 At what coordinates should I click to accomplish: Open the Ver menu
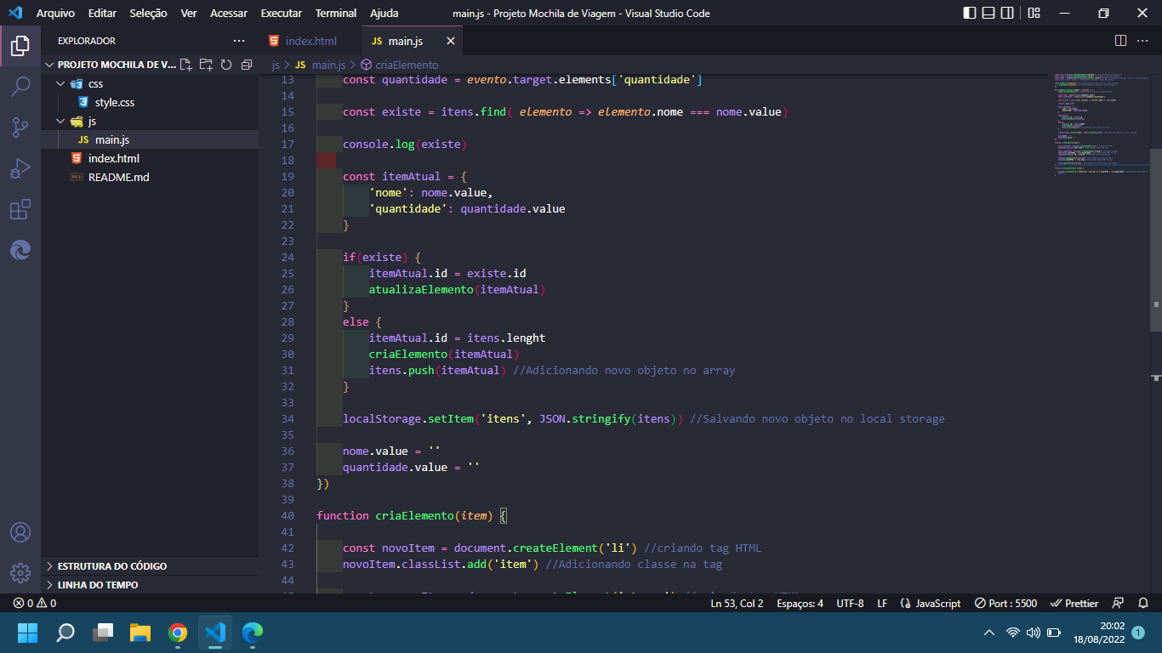pos(188,13)
